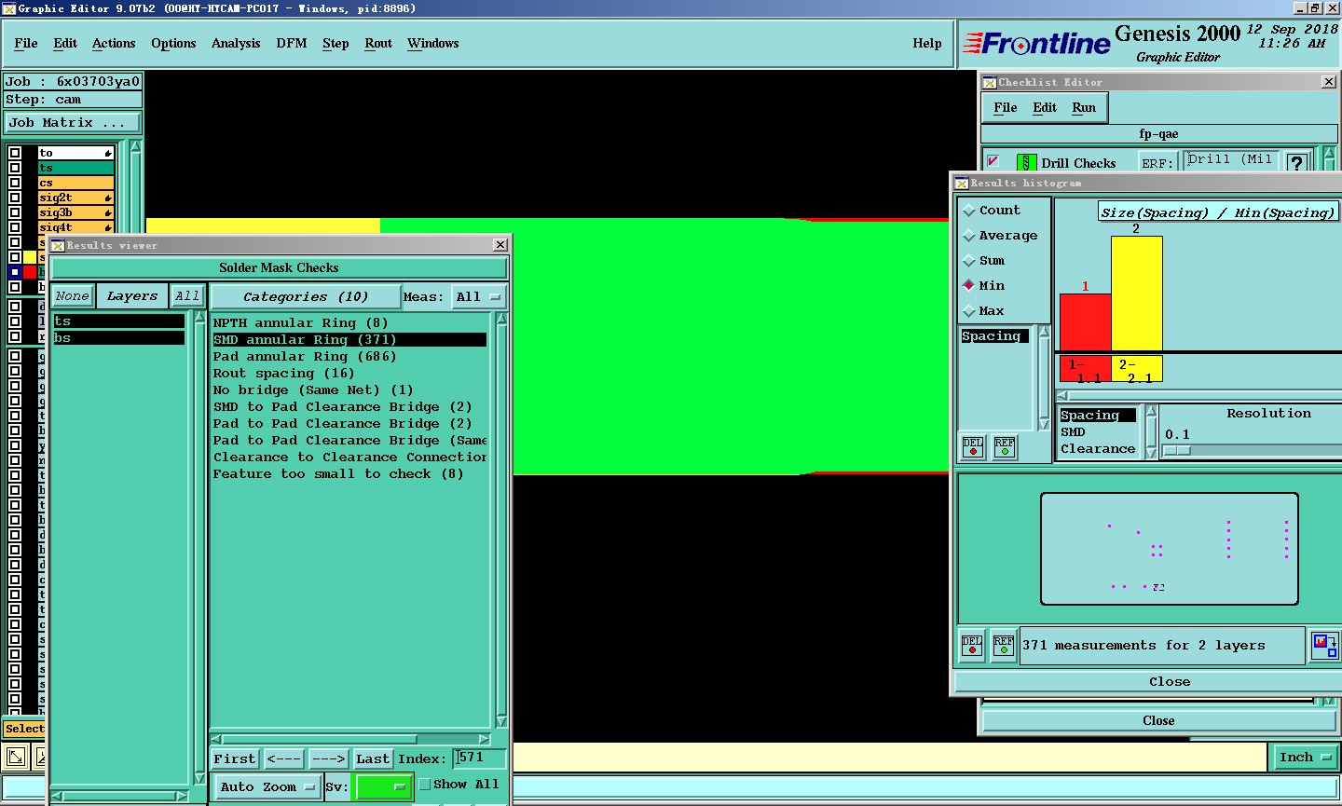Select the Min radio option
This screenshot has width=1342, height=806.
coord(969,286)
